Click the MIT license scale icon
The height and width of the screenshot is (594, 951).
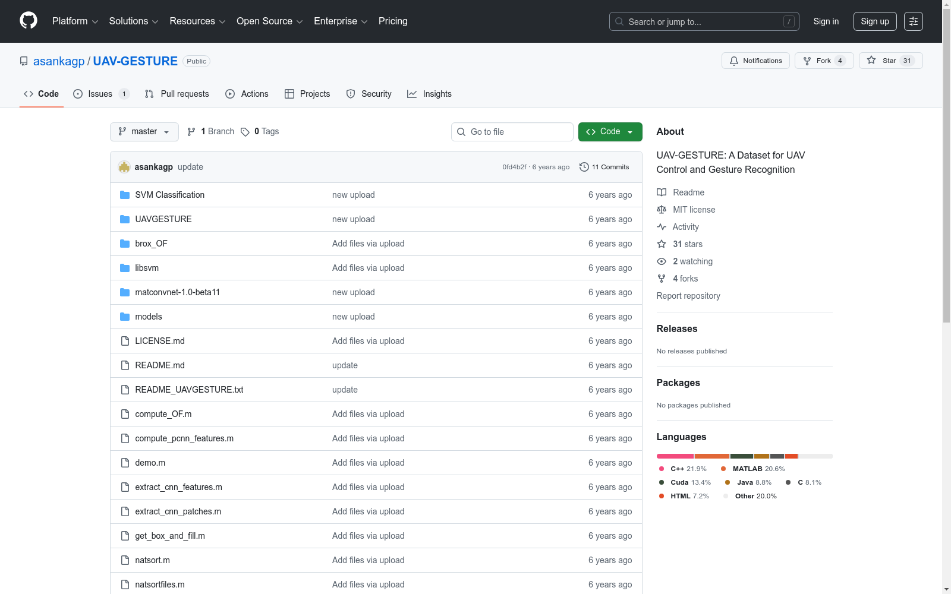click(x=662, y=210)
